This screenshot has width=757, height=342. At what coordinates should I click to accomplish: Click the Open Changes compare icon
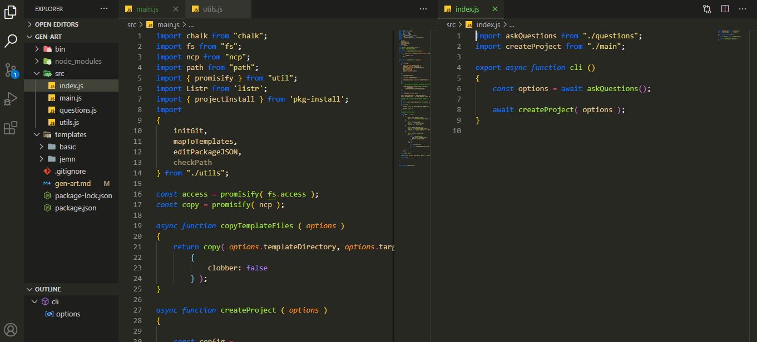pos(707,9)
